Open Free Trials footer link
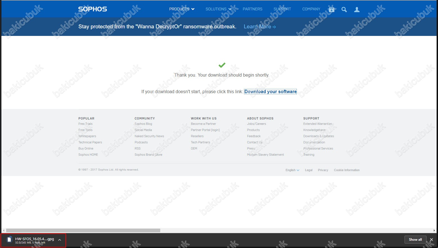 pos(85,124)
